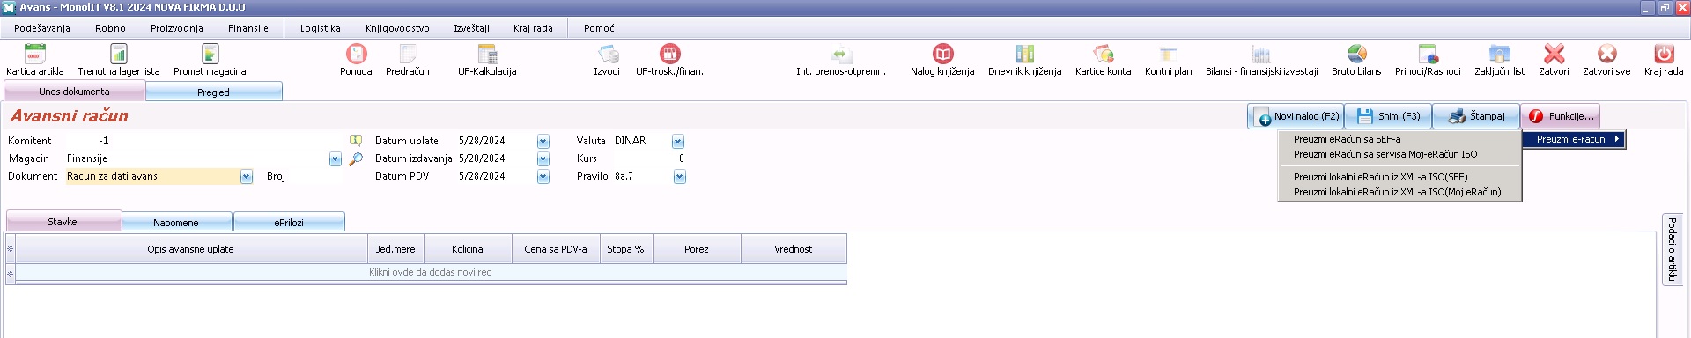The image size is (1691, 338).
Task: Click the Zatvori sve toolbar icon
Action: [x=1606, y=55]
